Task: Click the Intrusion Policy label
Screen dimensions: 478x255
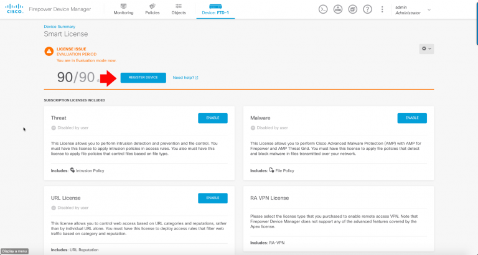Action: pos(90,171)
